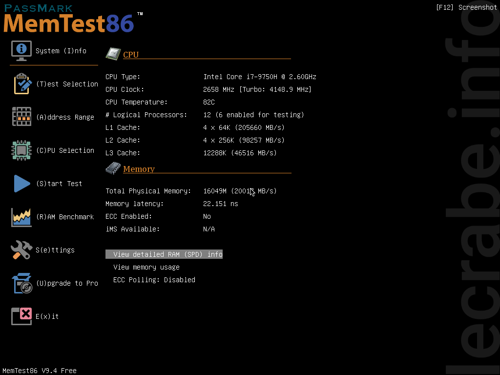Click the L2 Cache: label
The image size is (500, 375).
[x=123, y=140]
